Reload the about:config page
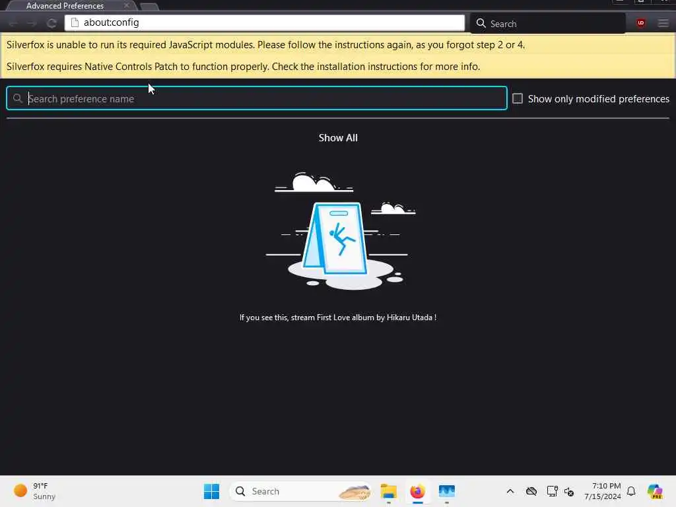This screenshot has height=507, width=676. [51, 23]
